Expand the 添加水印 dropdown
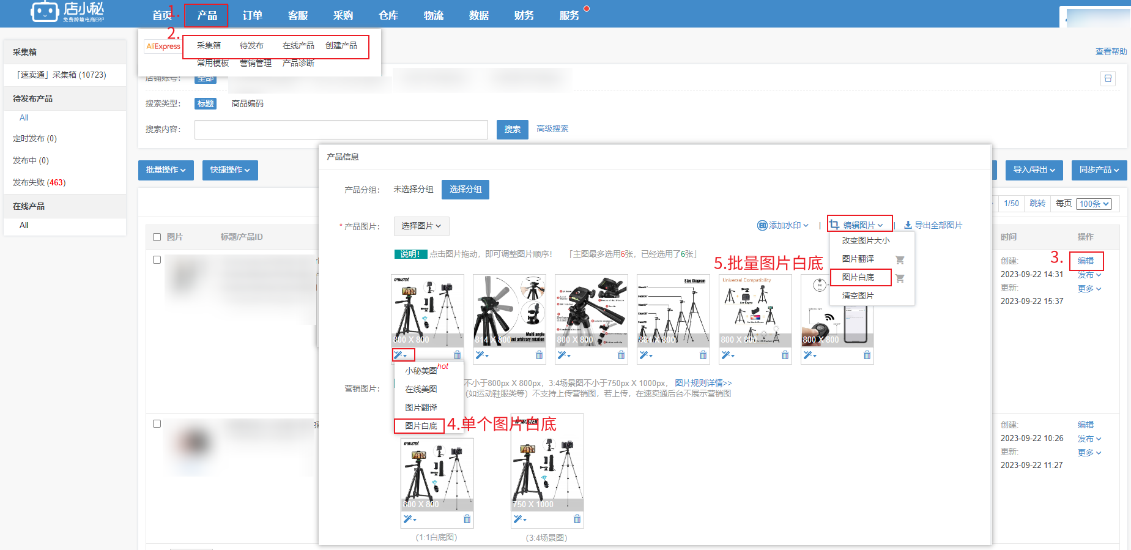The width and height of the screenshot is (1131, 550). click(783, 225)
